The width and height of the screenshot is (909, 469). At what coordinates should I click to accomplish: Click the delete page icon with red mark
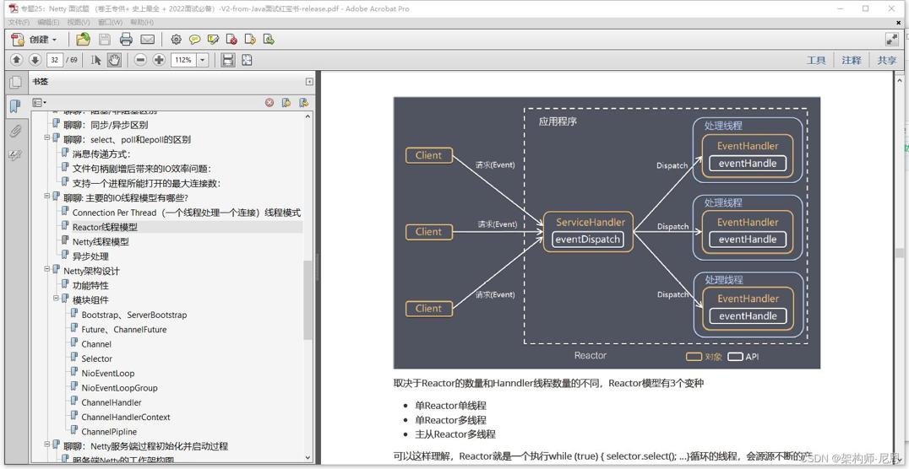coord(231,40)
